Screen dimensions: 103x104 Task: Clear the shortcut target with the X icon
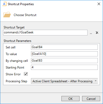(x=97, y=33)
